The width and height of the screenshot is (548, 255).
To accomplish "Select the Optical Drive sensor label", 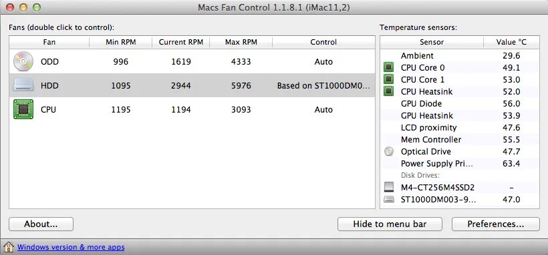I will tap(426, 152).
